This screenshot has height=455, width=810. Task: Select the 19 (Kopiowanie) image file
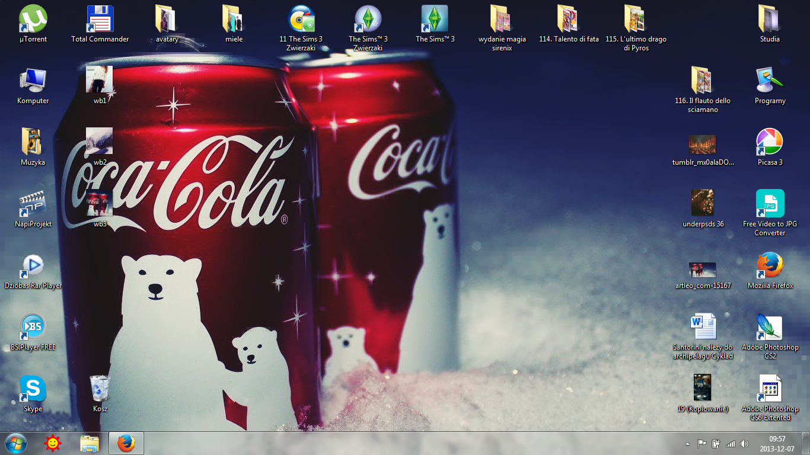coord(703,393)
